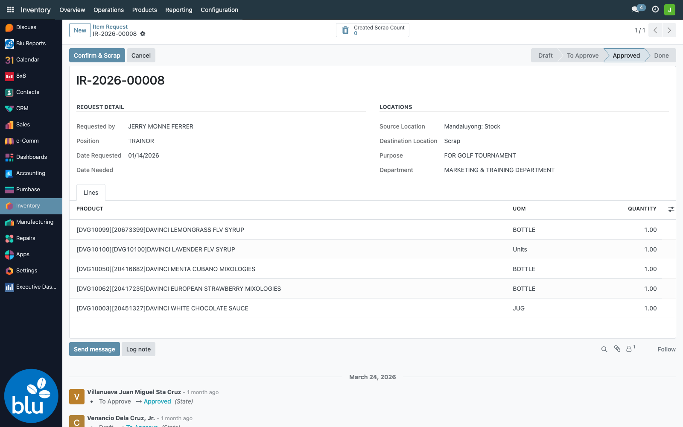Click the Cancel button

141,56
